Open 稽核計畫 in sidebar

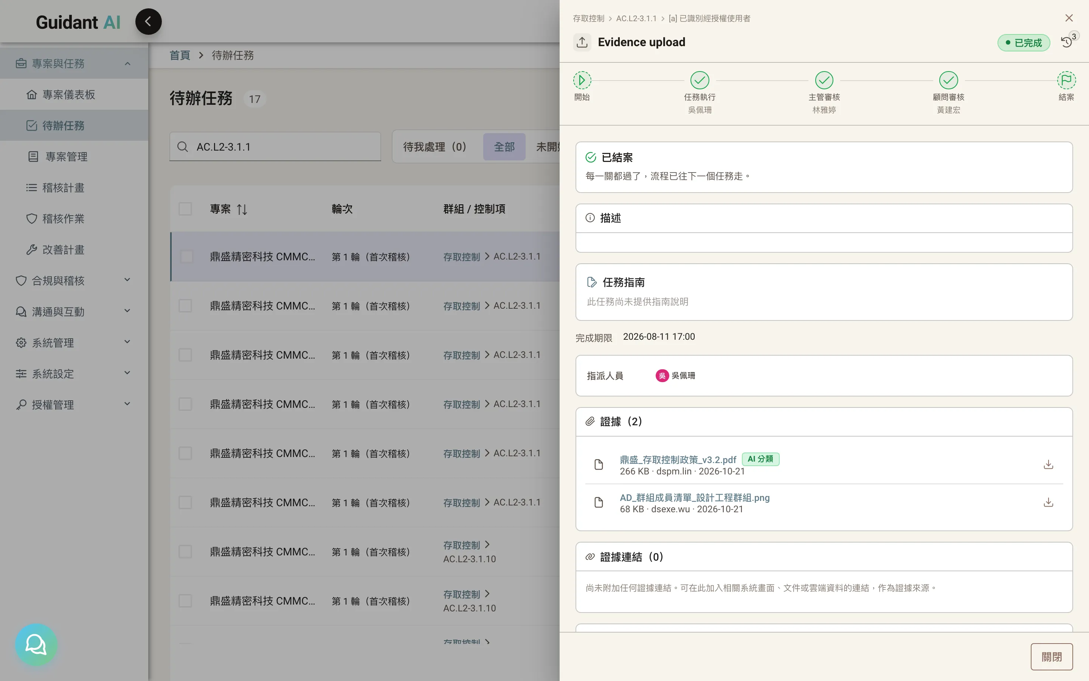tap(74, 188)
